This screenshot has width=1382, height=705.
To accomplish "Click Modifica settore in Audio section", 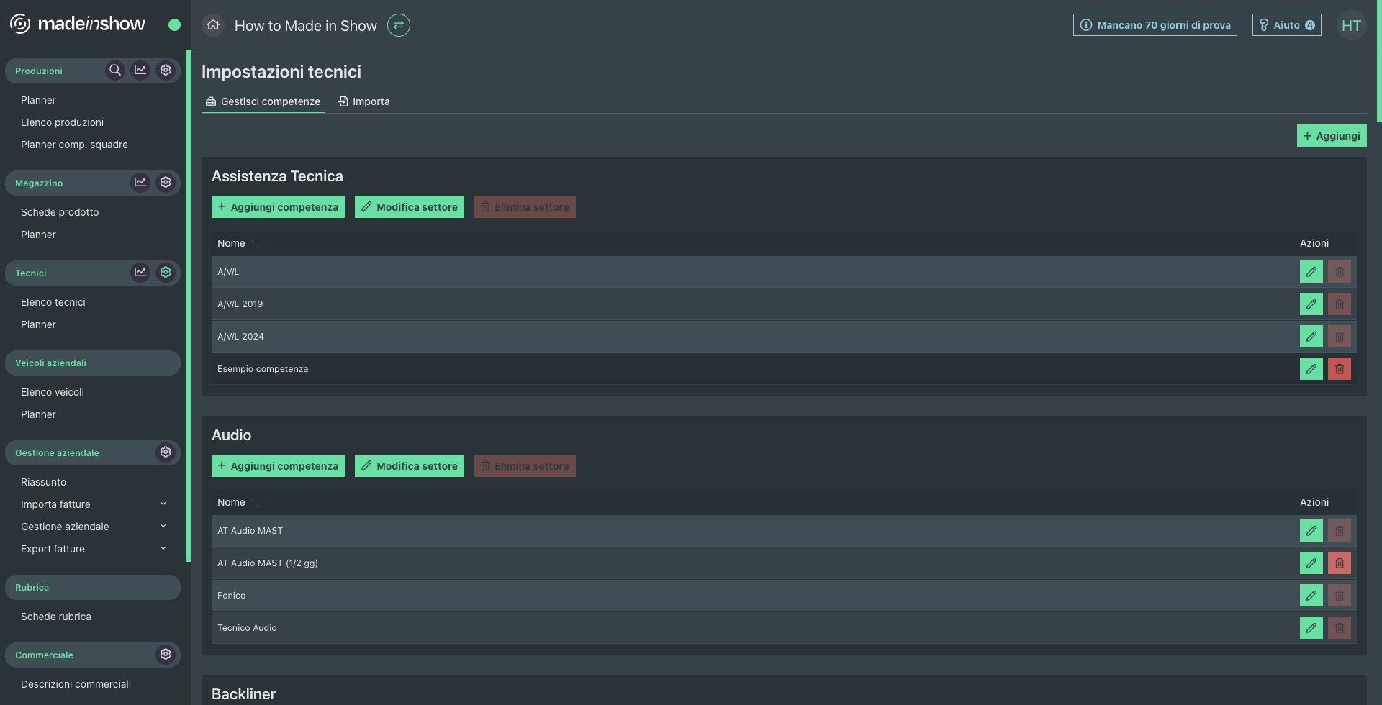I will (409, 466).
